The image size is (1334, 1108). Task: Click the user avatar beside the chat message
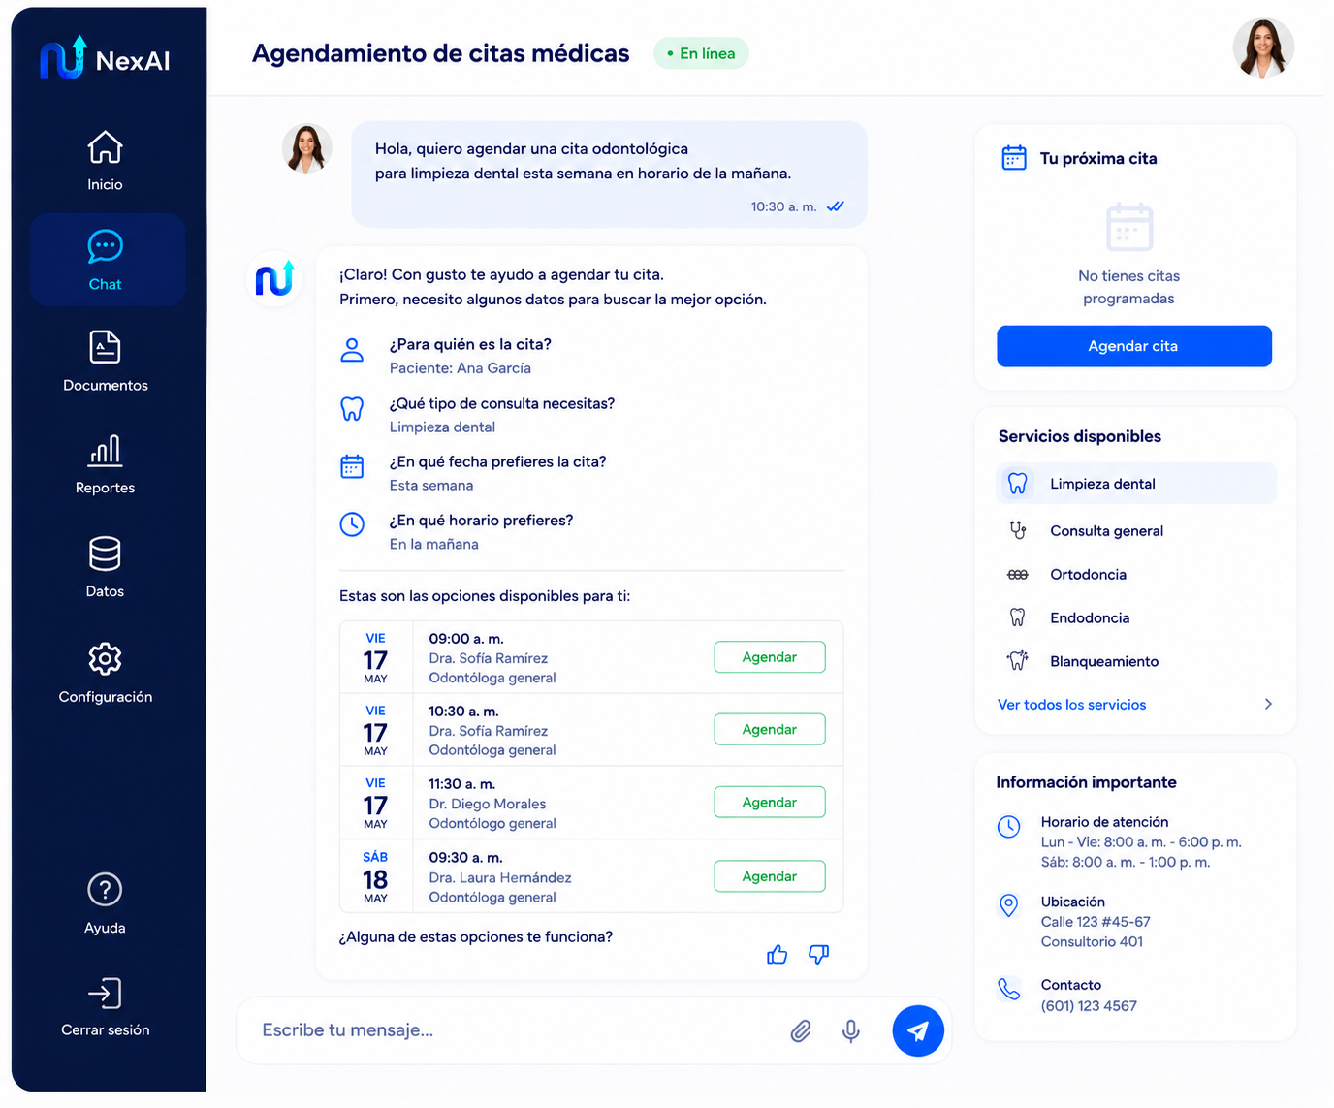tap(307, 148)
